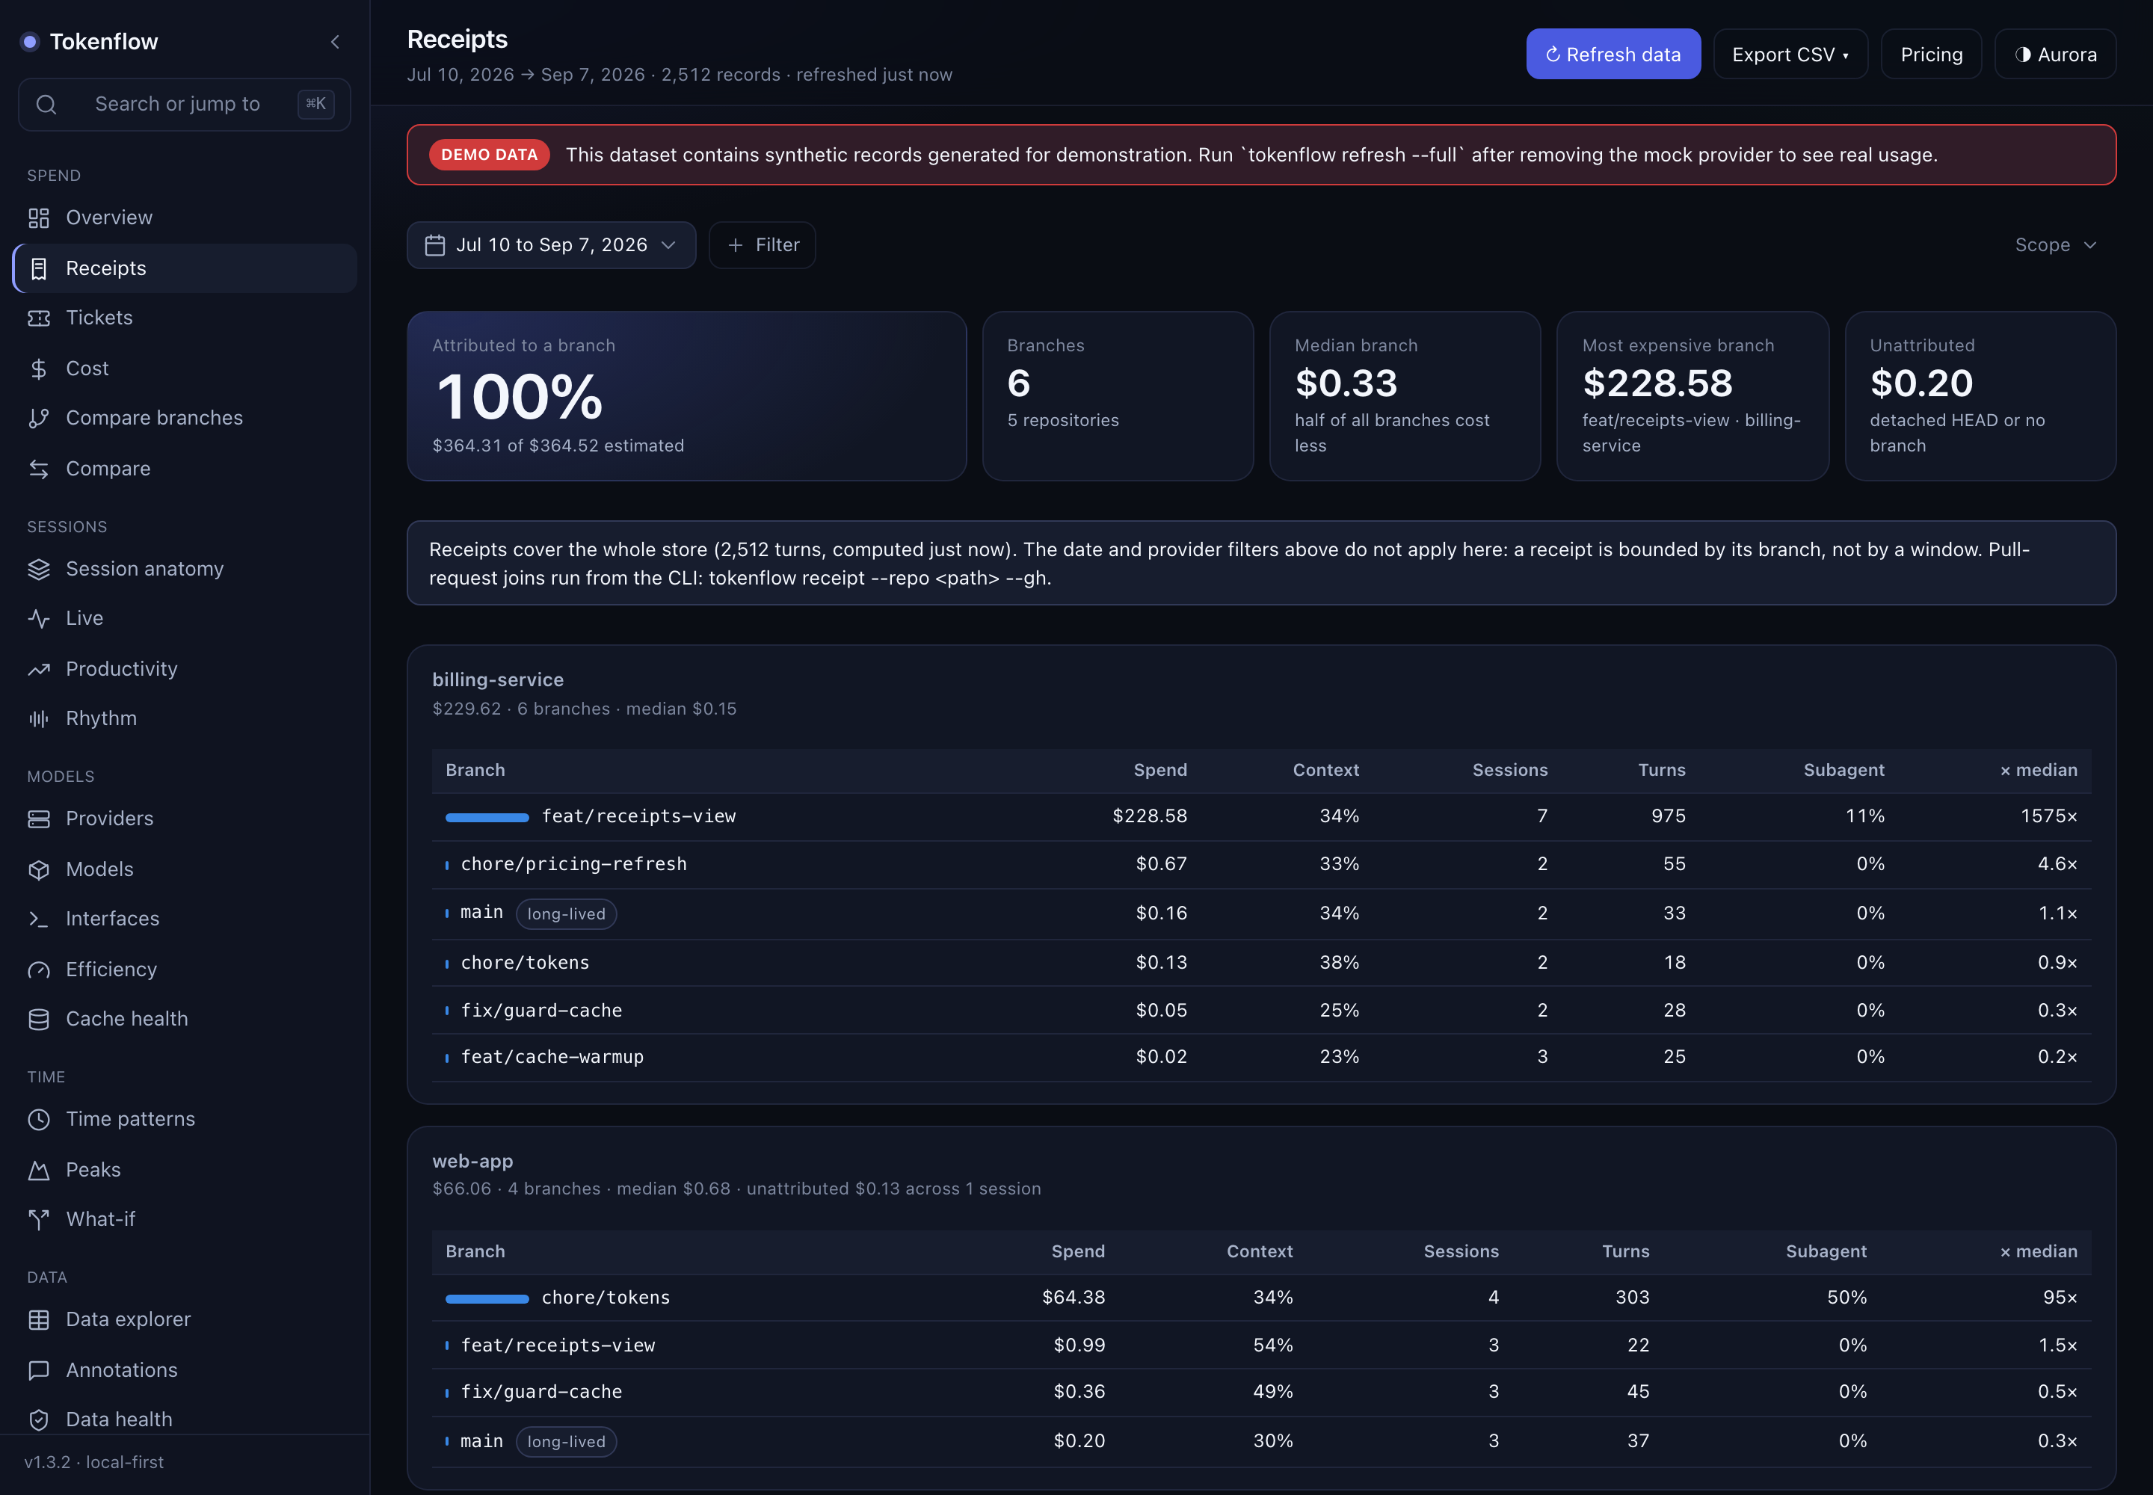Click the Median branch $0.33 card
The image size is (2153, 1495).
(x=1405, y=396)
